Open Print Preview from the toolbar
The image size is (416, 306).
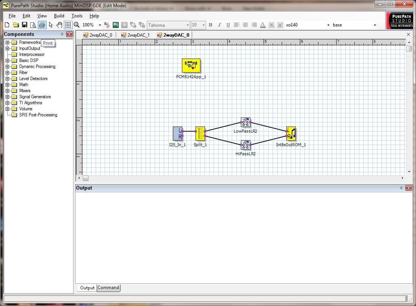pos(33,25)
